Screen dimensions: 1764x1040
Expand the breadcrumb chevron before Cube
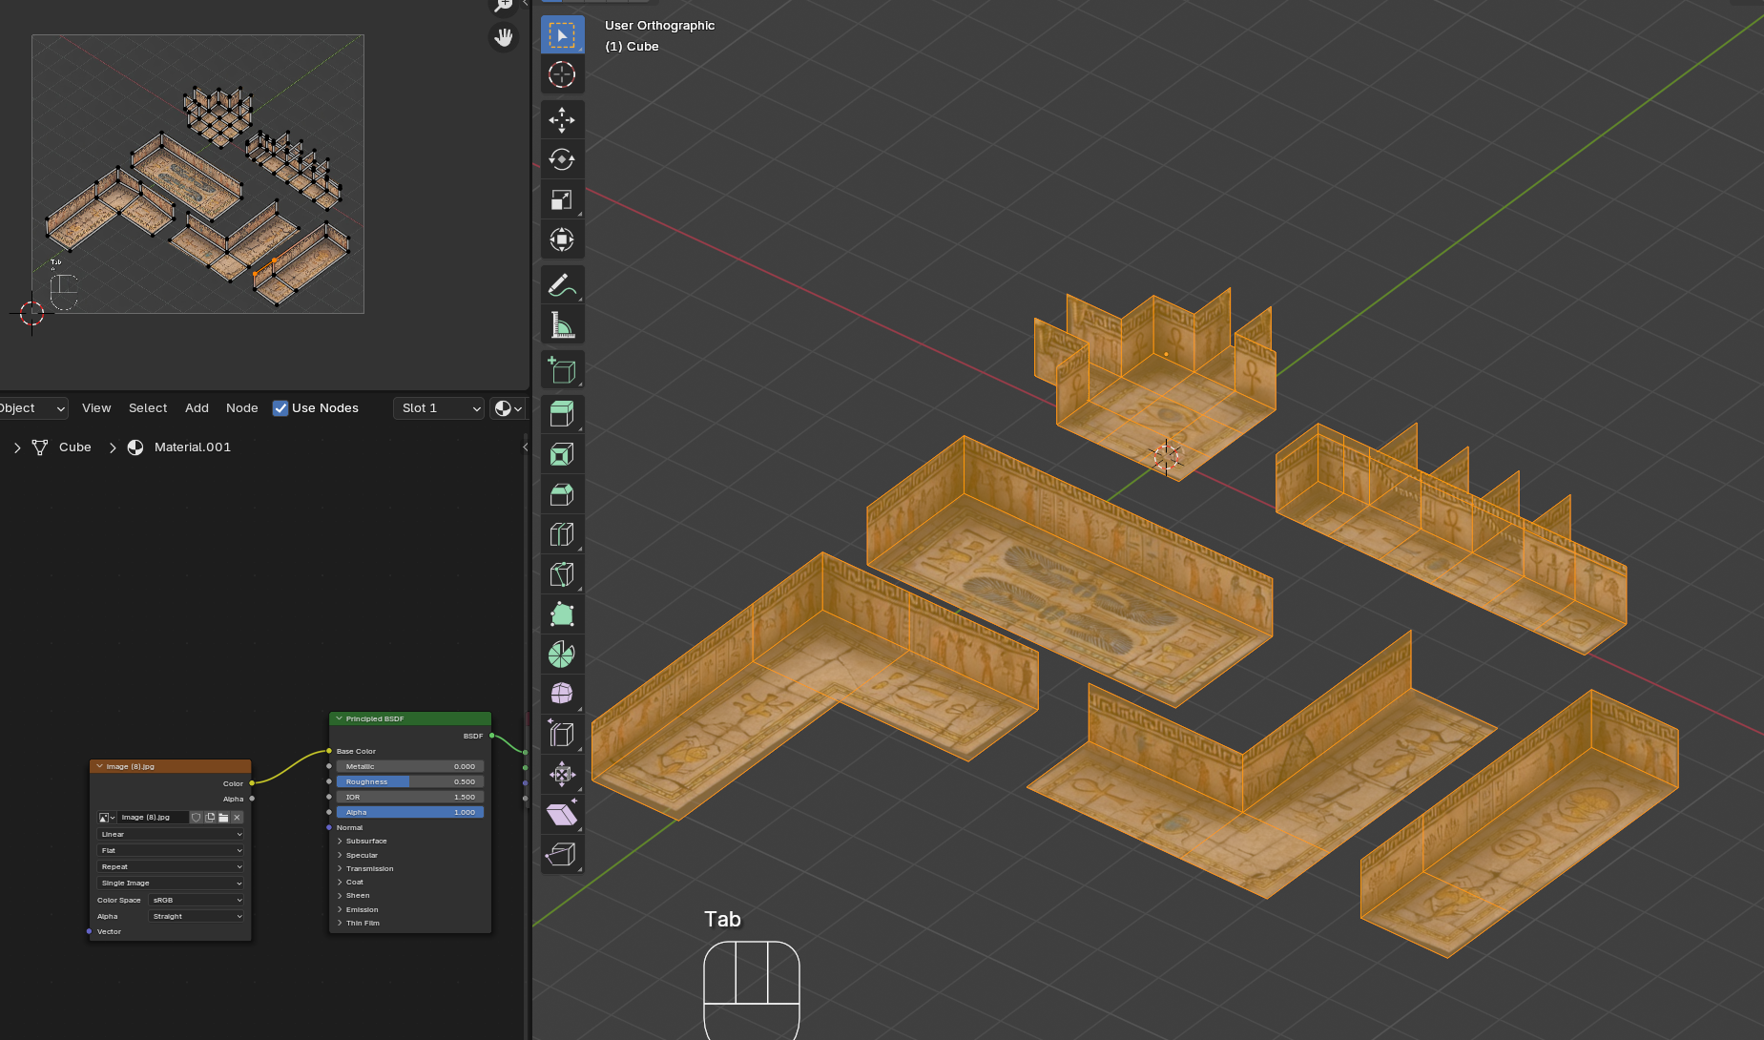[x=17, y=447]
